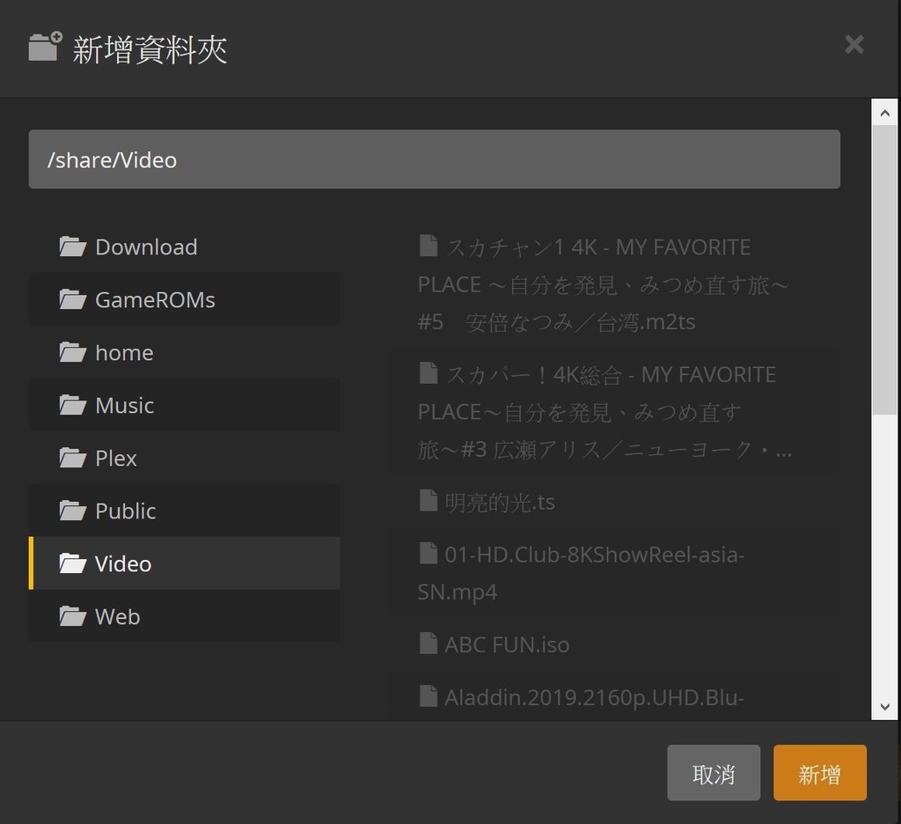Image resolution: width=901 pixels, height=824 pixels.
Task: Click the file icon beside スカパー！4K総合
Action: coord(429,373)
